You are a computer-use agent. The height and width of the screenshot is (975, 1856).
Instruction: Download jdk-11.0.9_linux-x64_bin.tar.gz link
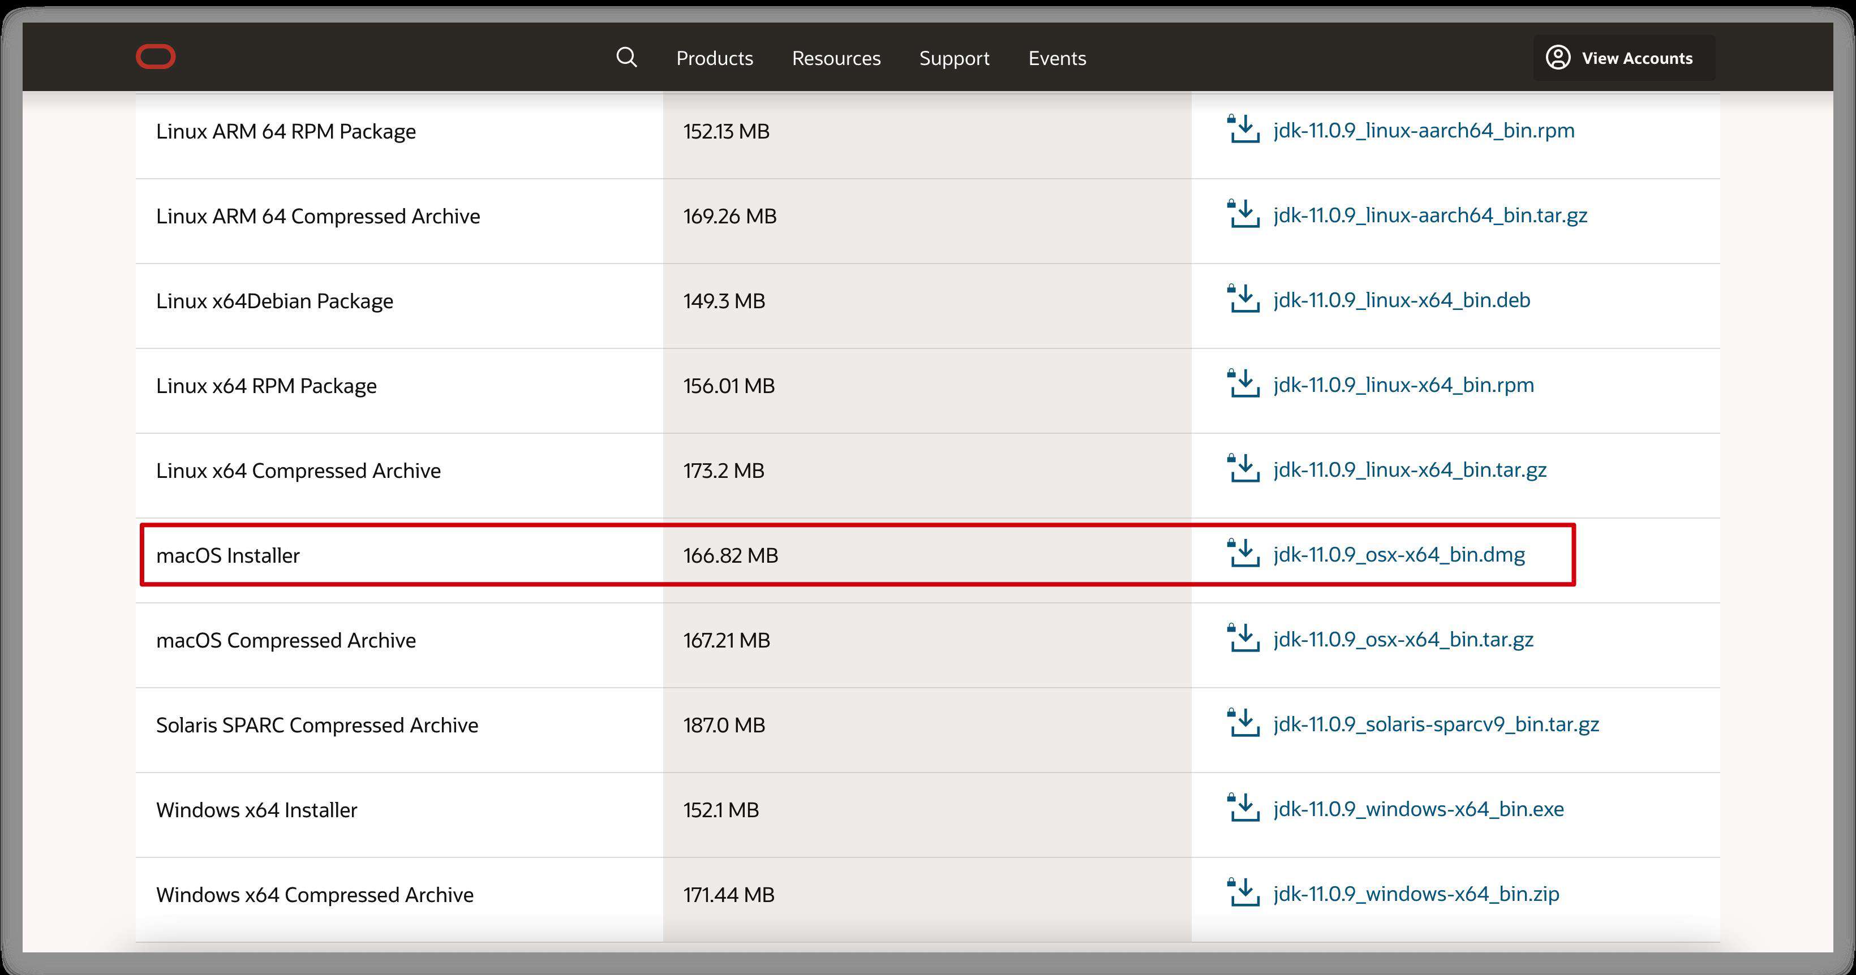tap(1410, 470)
